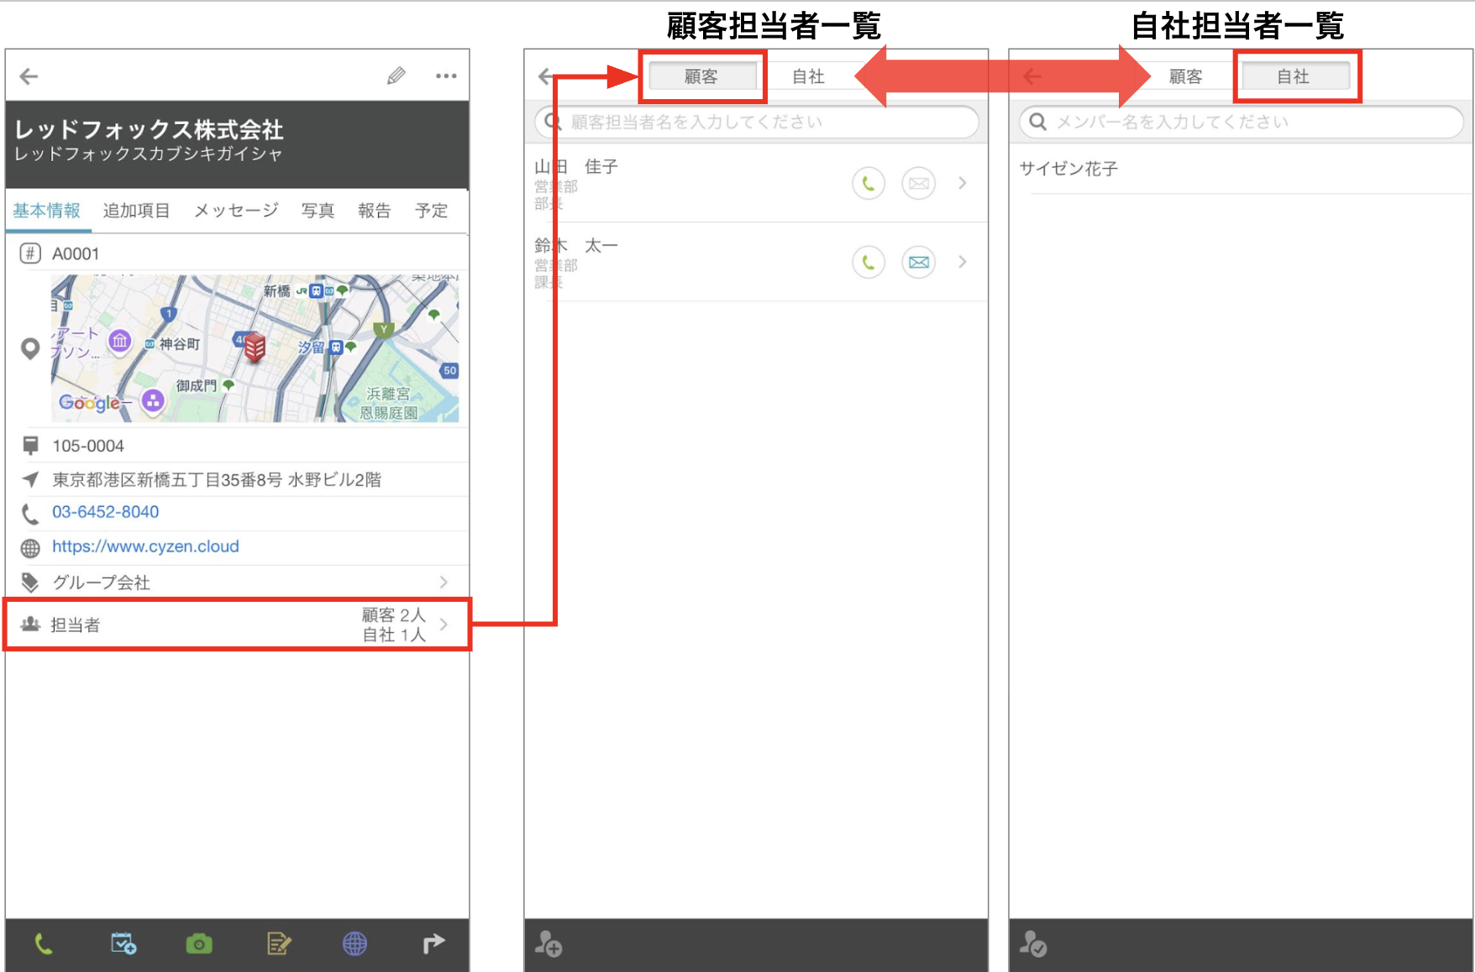Select 自社 toggle in own-company list
1475x972 pixels.
click(x=1294, y=76)
